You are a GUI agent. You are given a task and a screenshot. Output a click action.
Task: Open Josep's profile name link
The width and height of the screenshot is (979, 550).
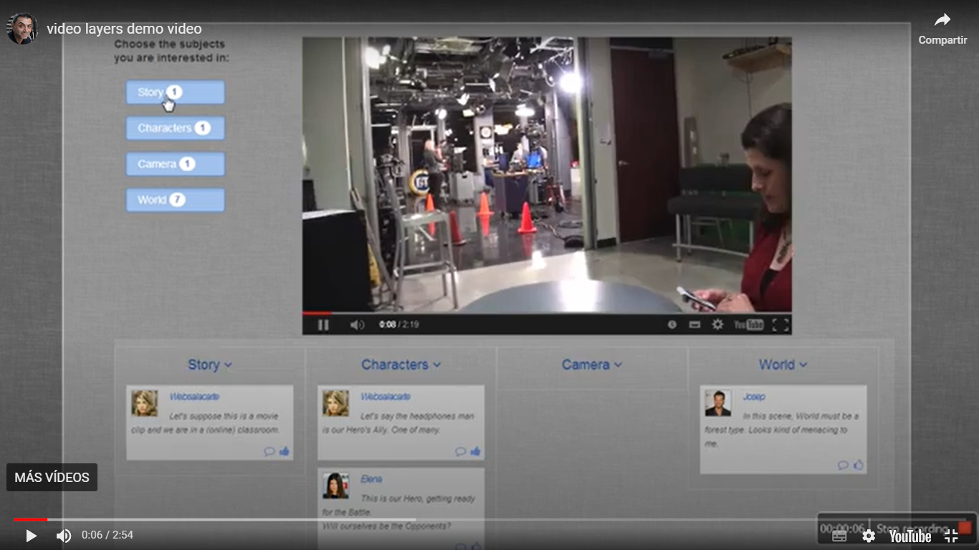pyautogui.click(x=754, y=397)
